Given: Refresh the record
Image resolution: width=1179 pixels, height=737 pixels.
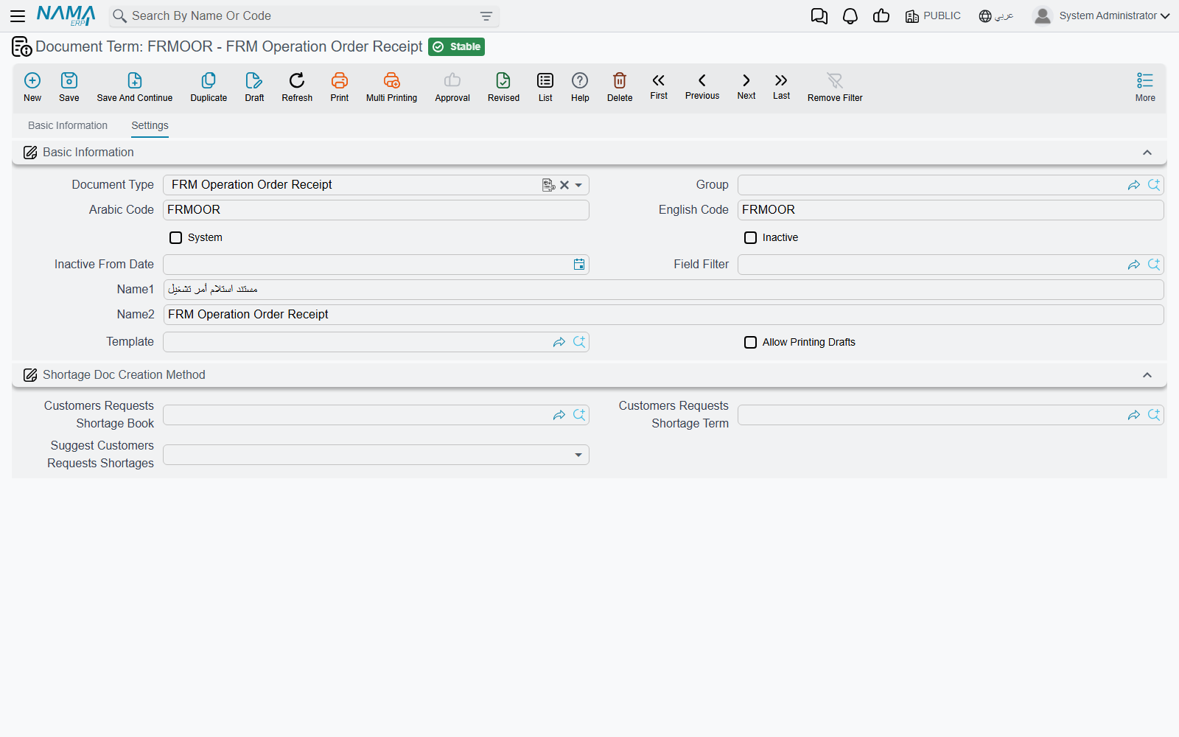Looking at the screenshot, I should 297,86.
